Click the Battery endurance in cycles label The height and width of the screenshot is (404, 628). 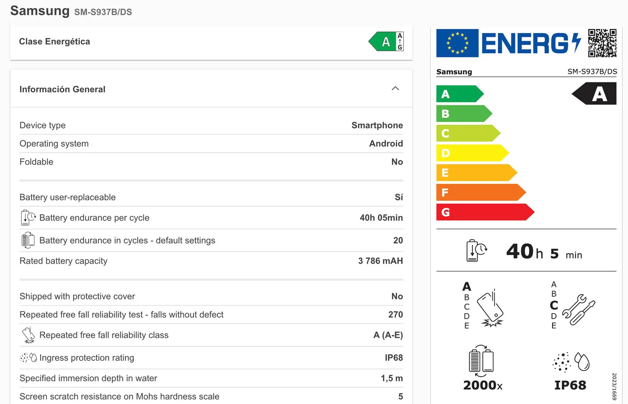coord(127,241)
